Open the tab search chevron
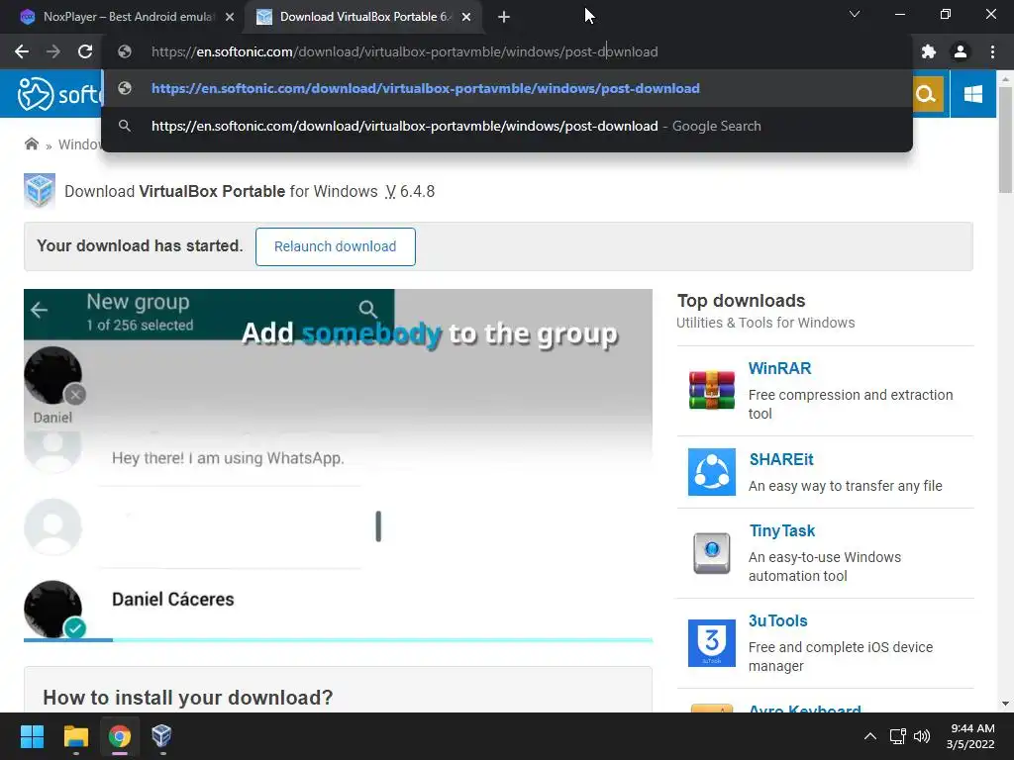The image size is (1014, 760). pyautogui.click(x=855, y=14)
